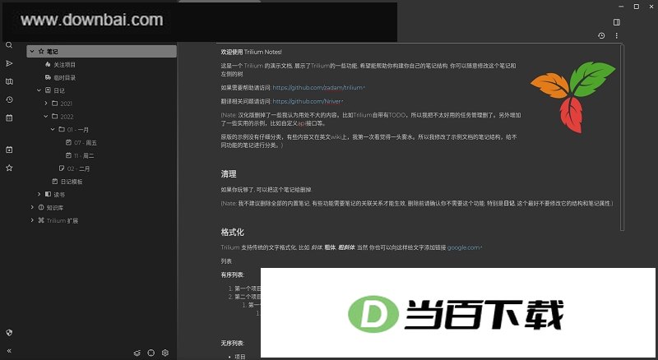
Task: Open the 02 - 二月 note
Action: point(78,168)
